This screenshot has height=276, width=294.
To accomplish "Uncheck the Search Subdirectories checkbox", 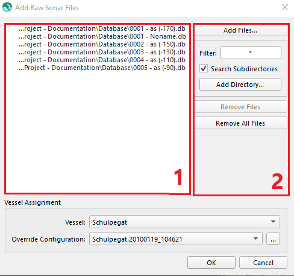I will coord(204,68).
